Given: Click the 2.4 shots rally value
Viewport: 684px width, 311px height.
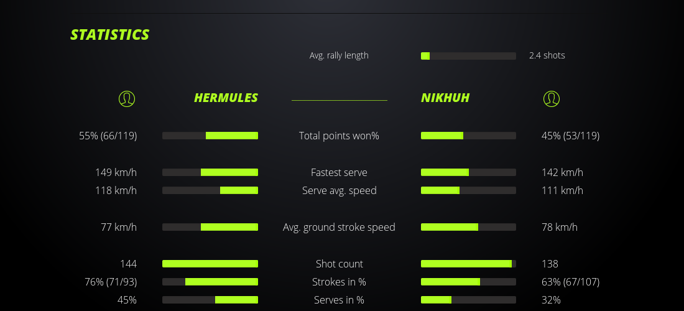Looking at the screenshot, I should [547, 55].
